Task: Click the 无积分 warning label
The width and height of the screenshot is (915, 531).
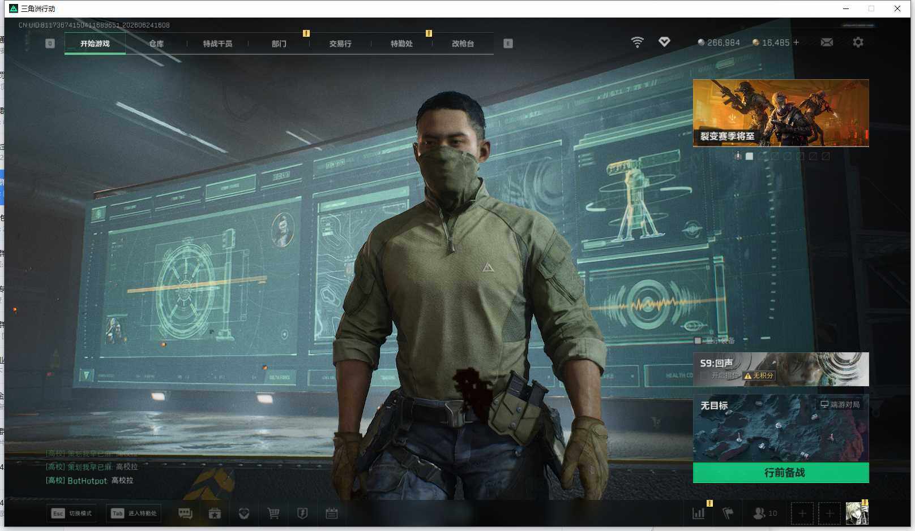Action: [759, 375]
